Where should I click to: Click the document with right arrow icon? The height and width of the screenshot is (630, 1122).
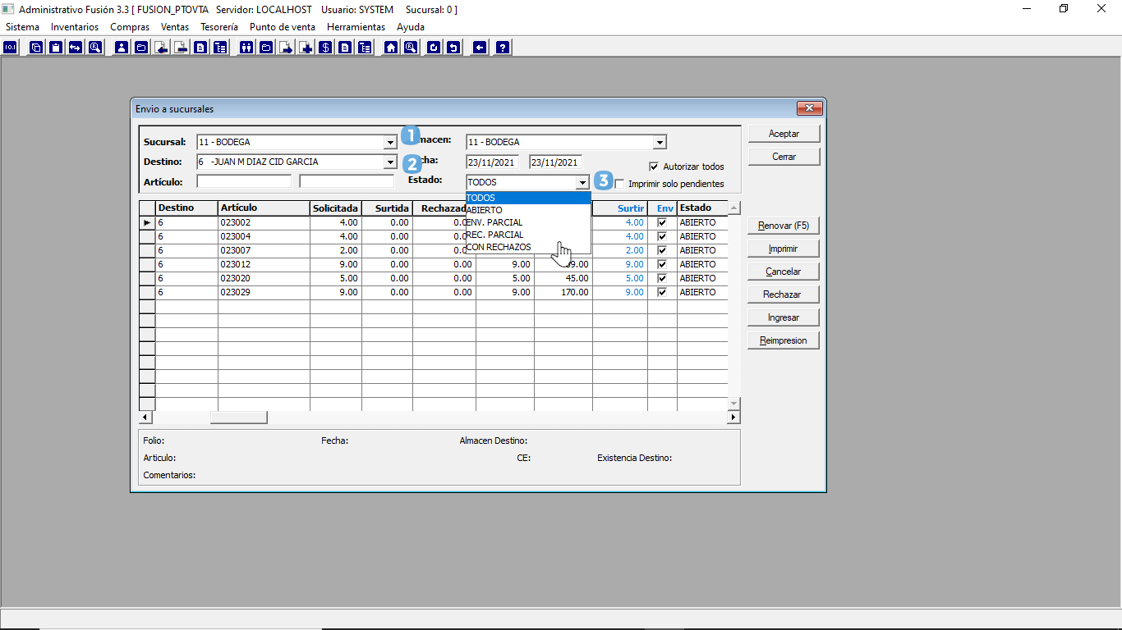click(x=286, y=48)
